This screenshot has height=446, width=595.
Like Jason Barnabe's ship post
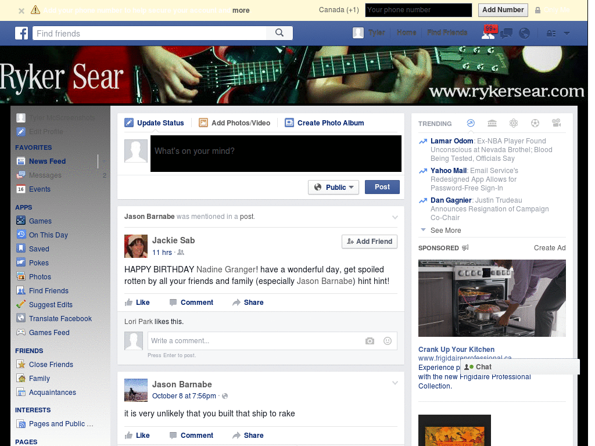click(x=137, y=436)
